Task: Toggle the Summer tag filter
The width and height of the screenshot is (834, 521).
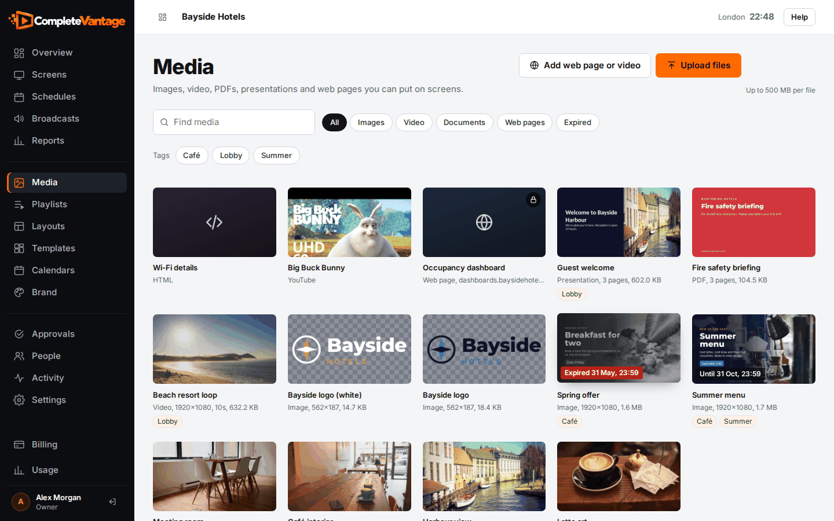Action: point(276,155)
